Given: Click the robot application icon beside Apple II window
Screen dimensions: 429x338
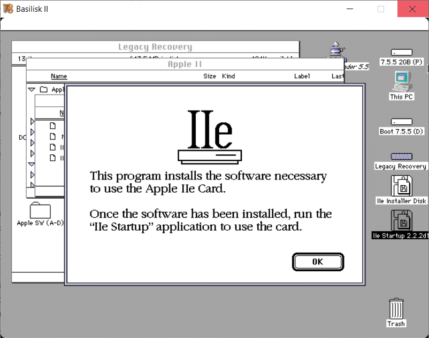Looking at the screenshot, I should [x=337, y=50].
